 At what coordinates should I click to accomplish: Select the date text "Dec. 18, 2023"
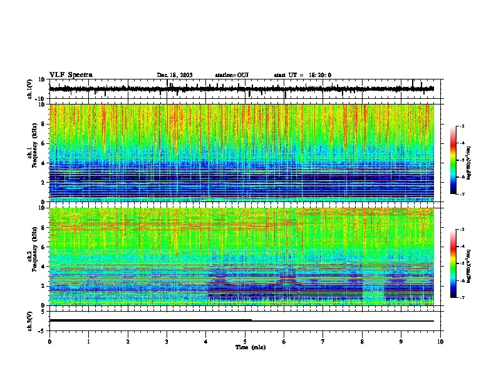pyautogui.click(x=175, y=75)
